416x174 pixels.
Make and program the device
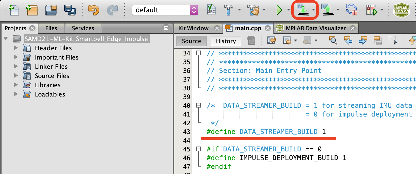[303, 10]
